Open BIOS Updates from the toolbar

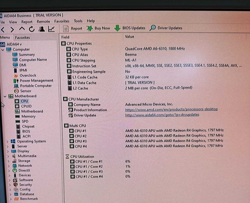pyautogui.click(x=130, y=28)
